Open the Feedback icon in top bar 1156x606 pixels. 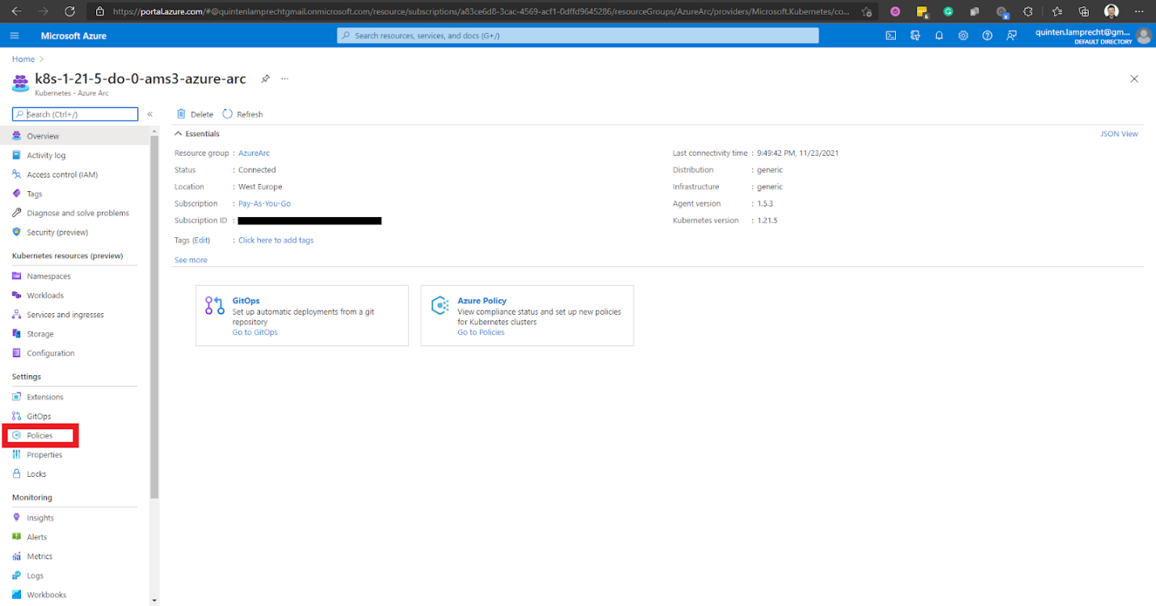[x=1011, y=36]
